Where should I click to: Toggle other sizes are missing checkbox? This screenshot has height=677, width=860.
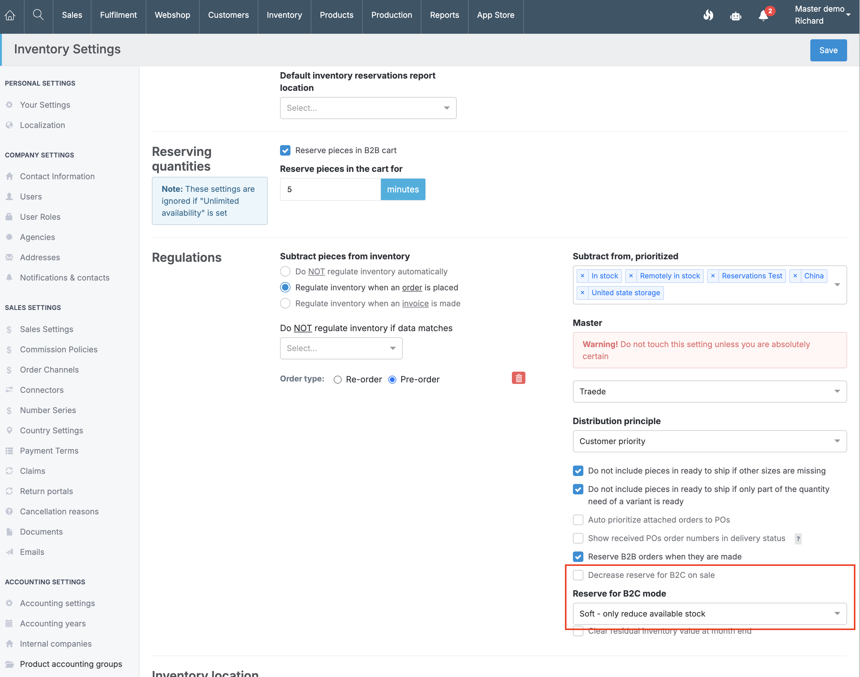(x=578, y=471)
